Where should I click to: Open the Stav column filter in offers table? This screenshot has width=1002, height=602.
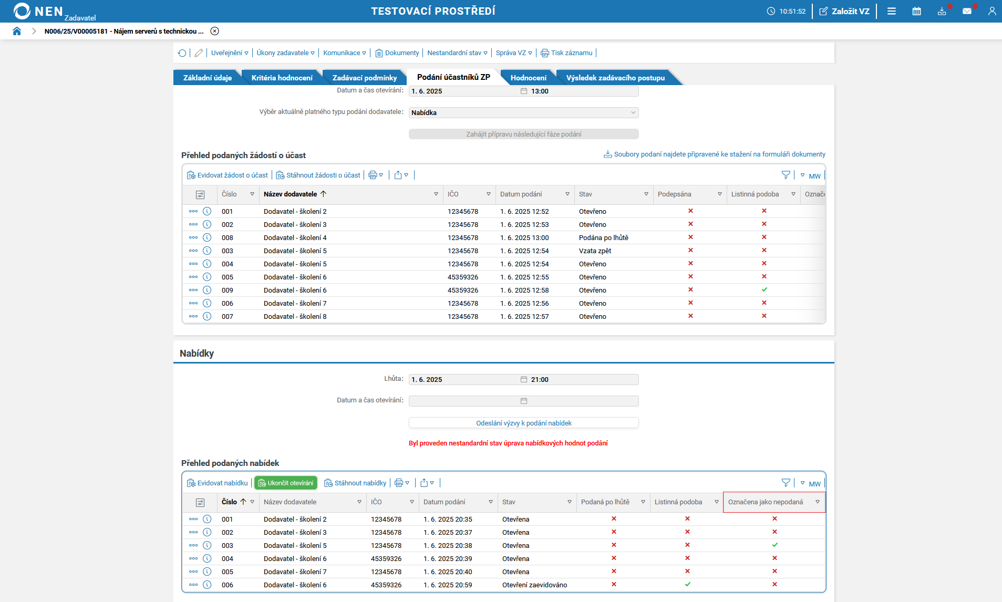point(569,502)
